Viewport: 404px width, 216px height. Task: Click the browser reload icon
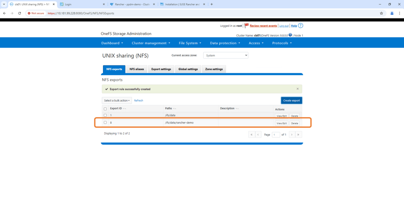click(20, 13)
